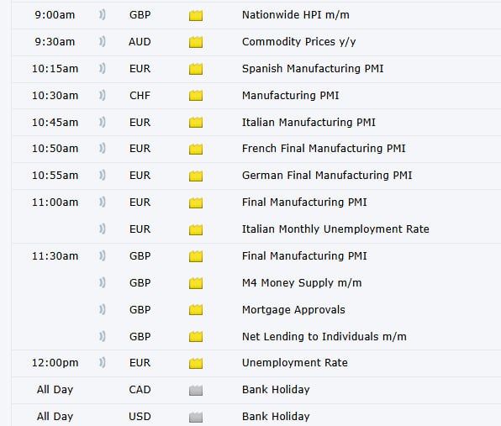Click the gray impact folder for CAD Bank Holiday
Viewport: 501px width, 426px height.
196,390
